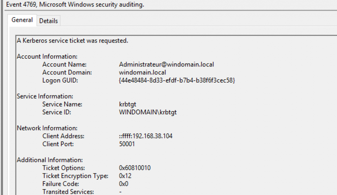This screenshot has width=337, height=195.
Task: Click the Additional Information heading
Action: pos(50,160)
